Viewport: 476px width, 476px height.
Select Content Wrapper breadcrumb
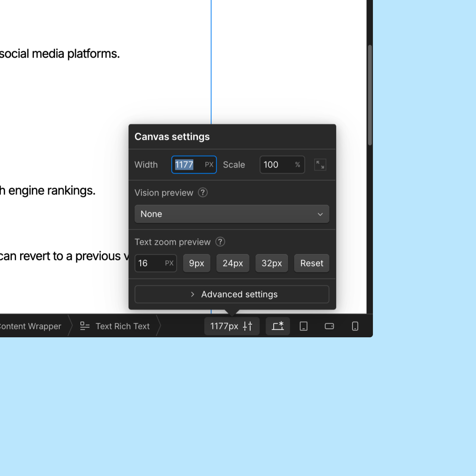(31, 326)
